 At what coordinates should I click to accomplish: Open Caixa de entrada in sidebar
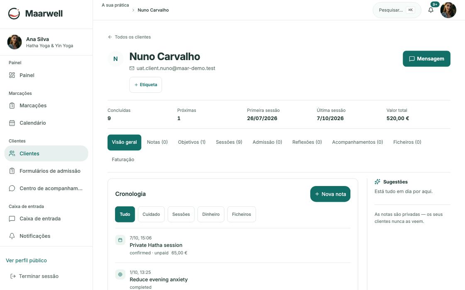coord(46,219)
